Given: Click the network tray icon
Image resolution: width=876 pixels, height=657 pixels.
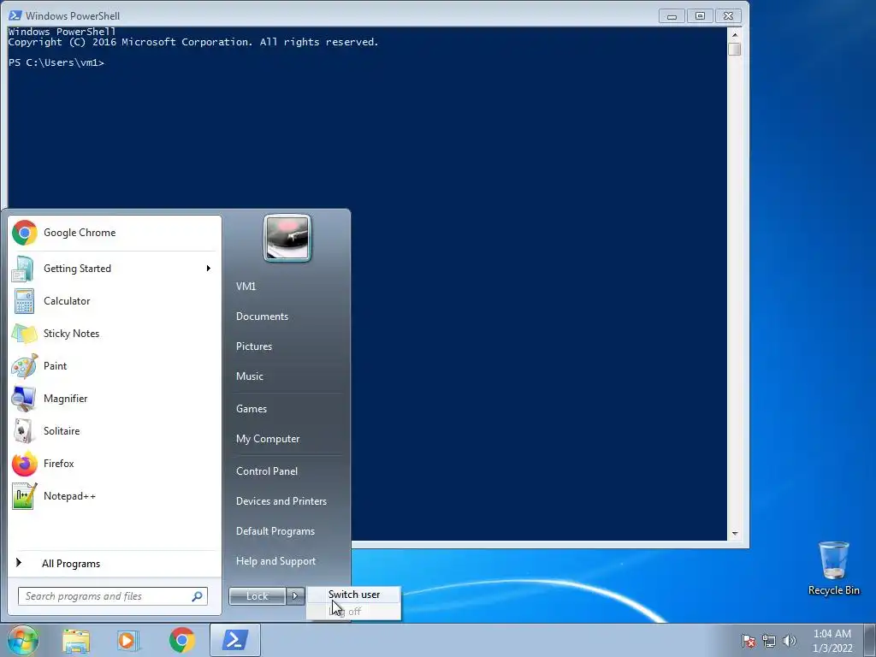Looking at the screenshot, I should click(769, 641).
